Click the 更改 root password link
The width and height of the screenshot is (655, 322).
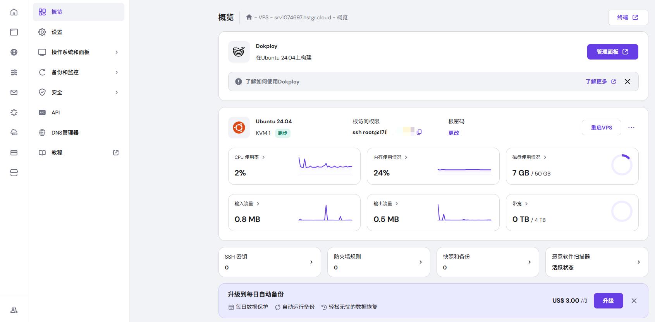(454, 133)
